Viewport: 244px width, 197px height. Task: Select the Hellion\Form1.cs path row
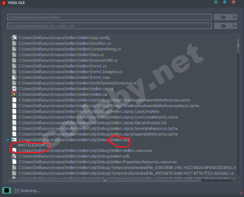pyautogui.click(x=63, y=66)
